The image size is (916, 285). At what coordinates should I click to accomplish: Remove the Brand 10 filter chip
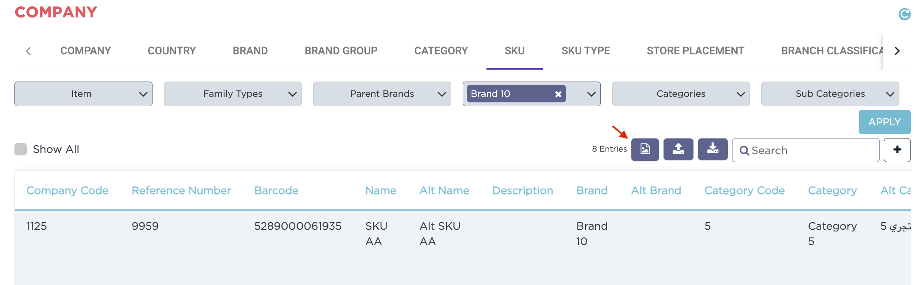coord(558,94)
